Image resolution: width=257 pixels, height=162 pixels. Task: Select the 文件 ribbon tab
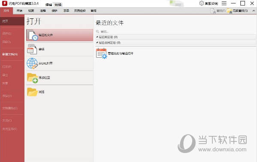point(6,11)
